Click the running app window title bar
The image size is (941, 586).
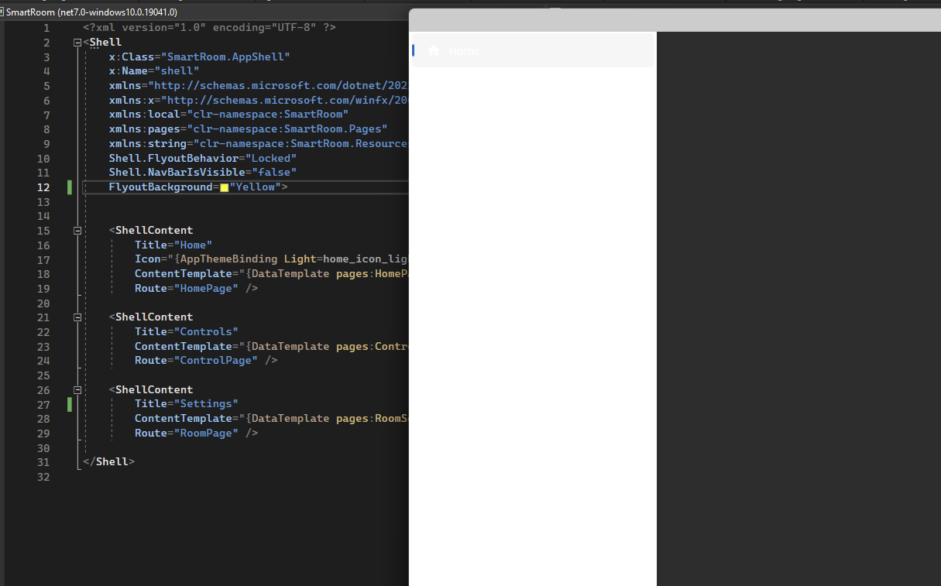pos(674,19)
